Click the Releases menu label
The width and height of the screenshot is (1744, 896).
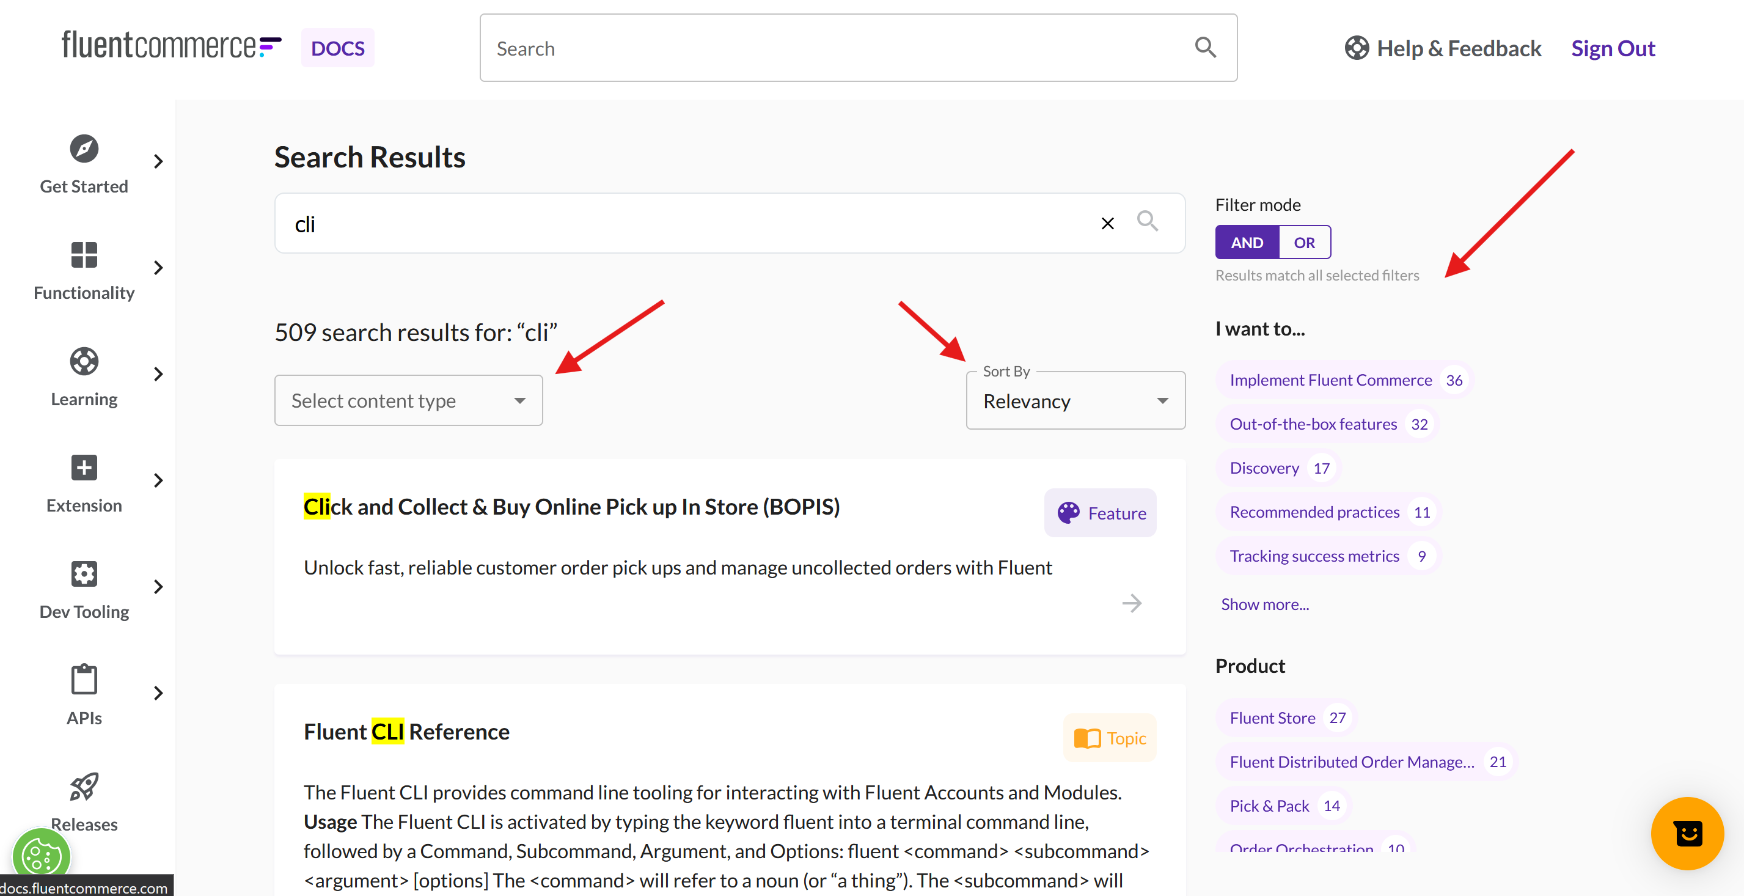pyautogui.click(x=84, y=824)
